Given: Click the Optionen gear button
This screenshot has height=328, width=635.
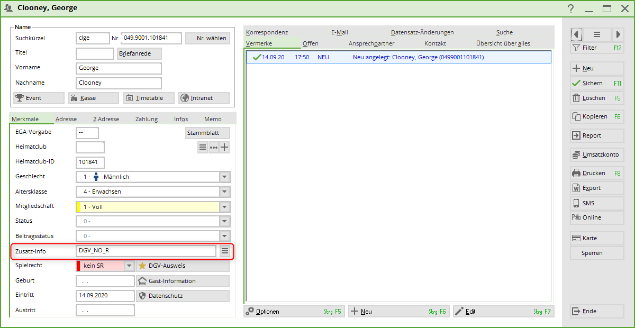Looking at the screenshot, I should click(x=294, y=312).
